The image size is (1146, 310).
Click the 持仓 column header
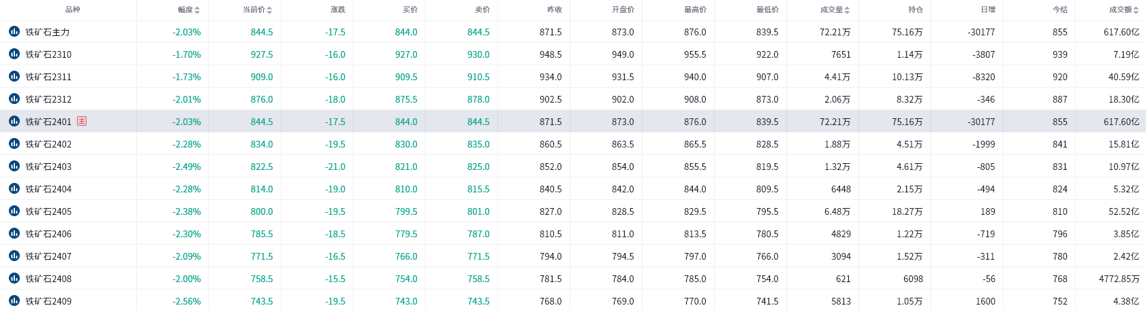tap(915, 10)
